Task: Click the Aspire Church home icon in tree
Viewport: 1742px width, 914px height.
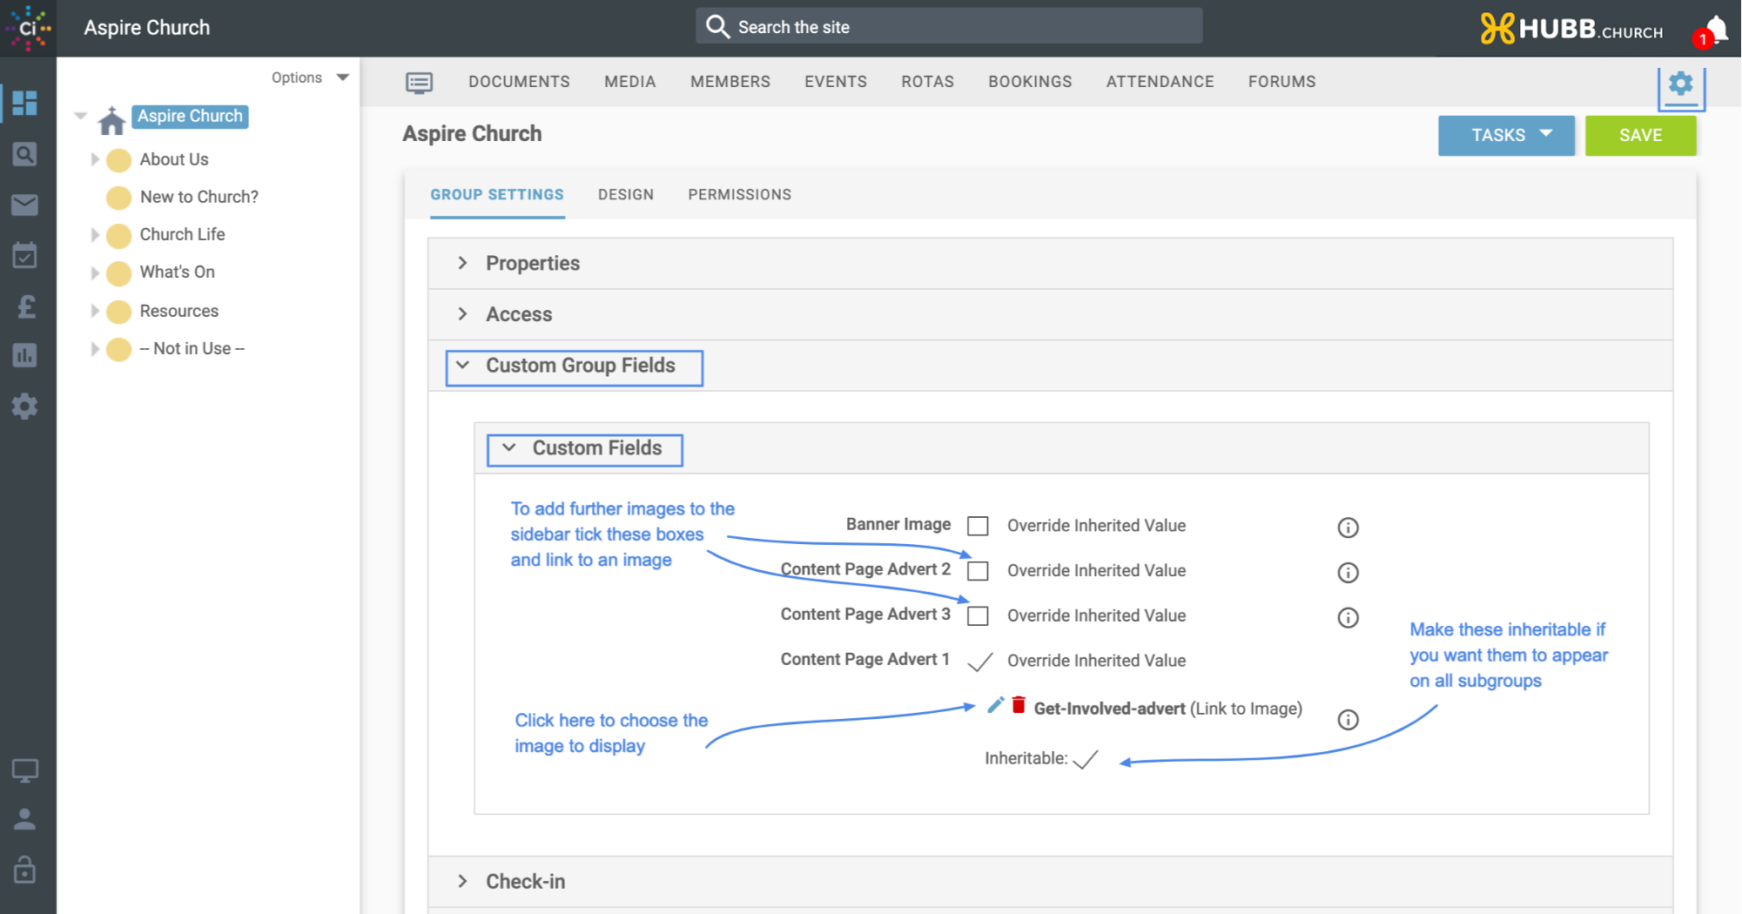Action: (x=111, y=120)
